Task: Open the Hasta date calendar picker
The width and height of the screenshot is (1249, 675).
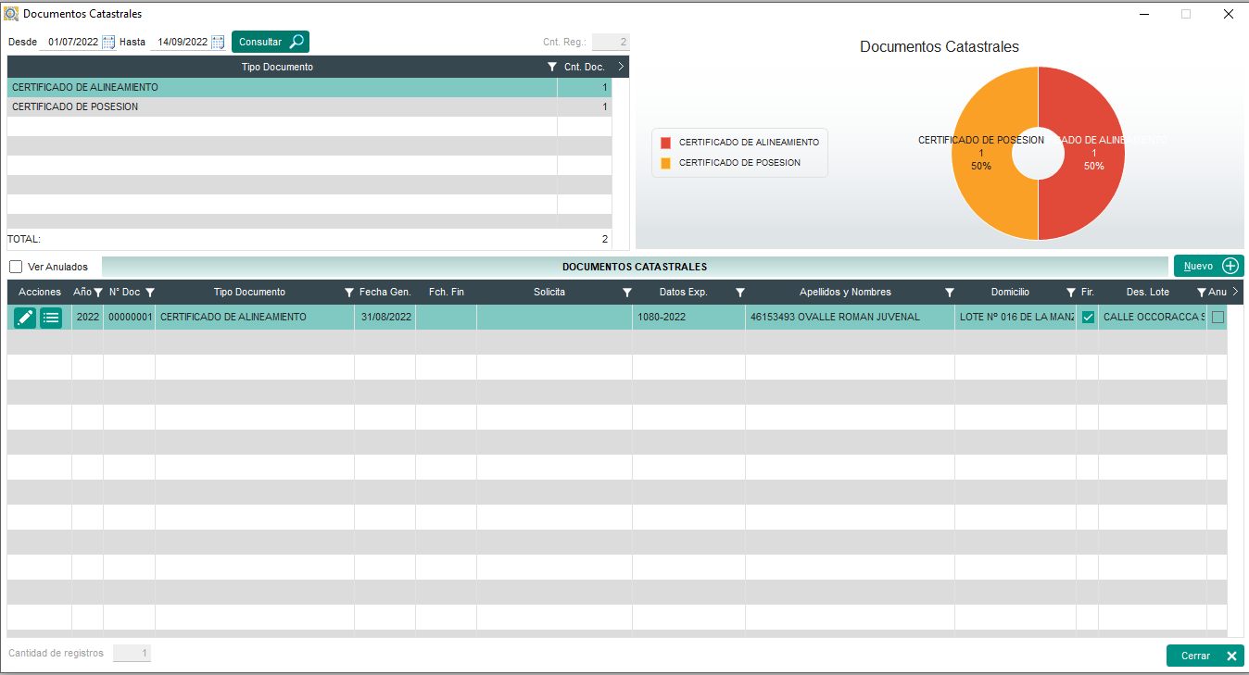Action: pyautogui.click(x=218, y=42)
